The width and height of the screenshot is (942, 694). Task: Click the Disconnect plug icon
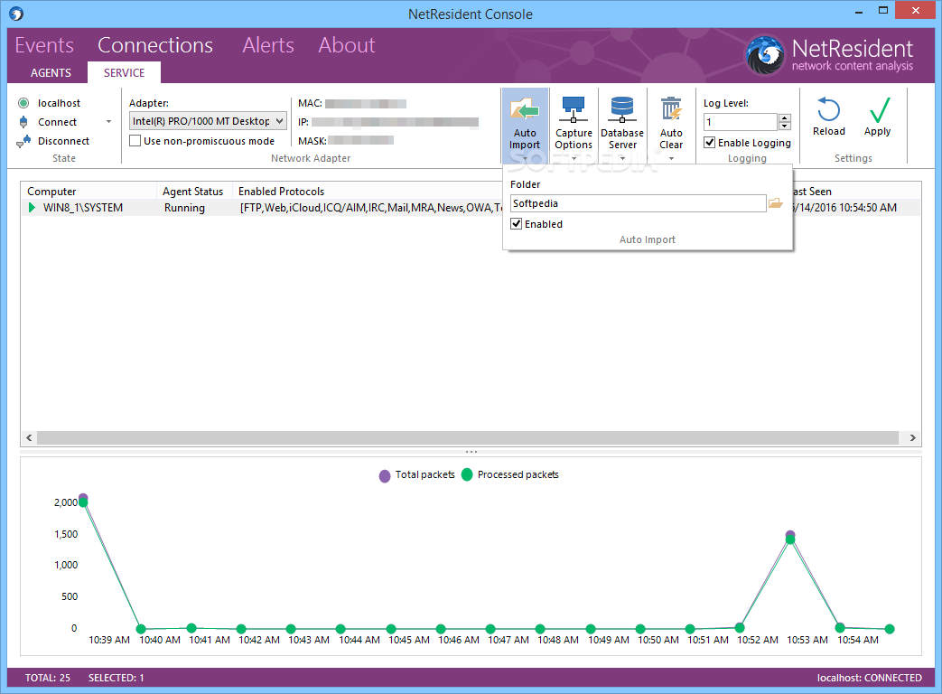(23, 141)
